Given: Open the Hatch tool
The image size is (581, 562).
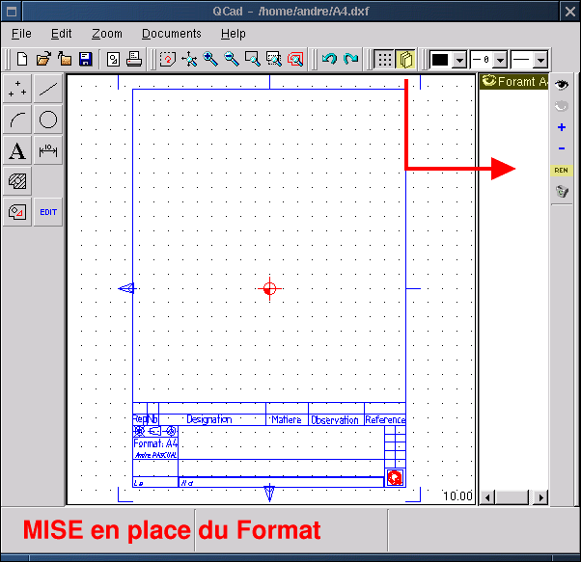Looking at the screenshot, I should coord(17,181).
